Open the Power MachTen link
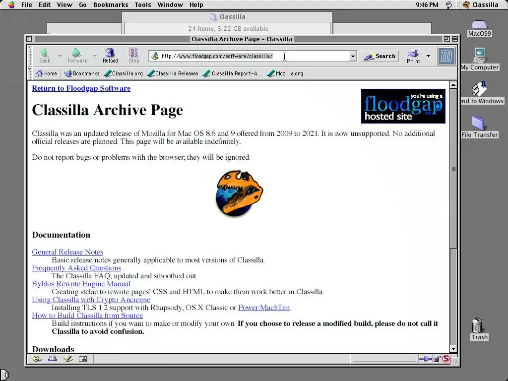Viewport: 508px width, 381px height. tap(264, 308)
